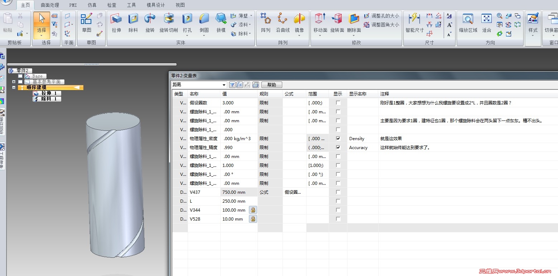Image resolution: width=558 pixels, height=276 pixels.
Task: Click the 拔模 (Draft) tool
Action: click(221, 23)
